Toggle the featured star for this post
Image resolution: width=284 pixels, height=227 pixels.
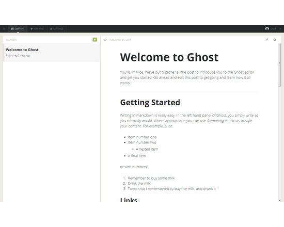point(105,40)
